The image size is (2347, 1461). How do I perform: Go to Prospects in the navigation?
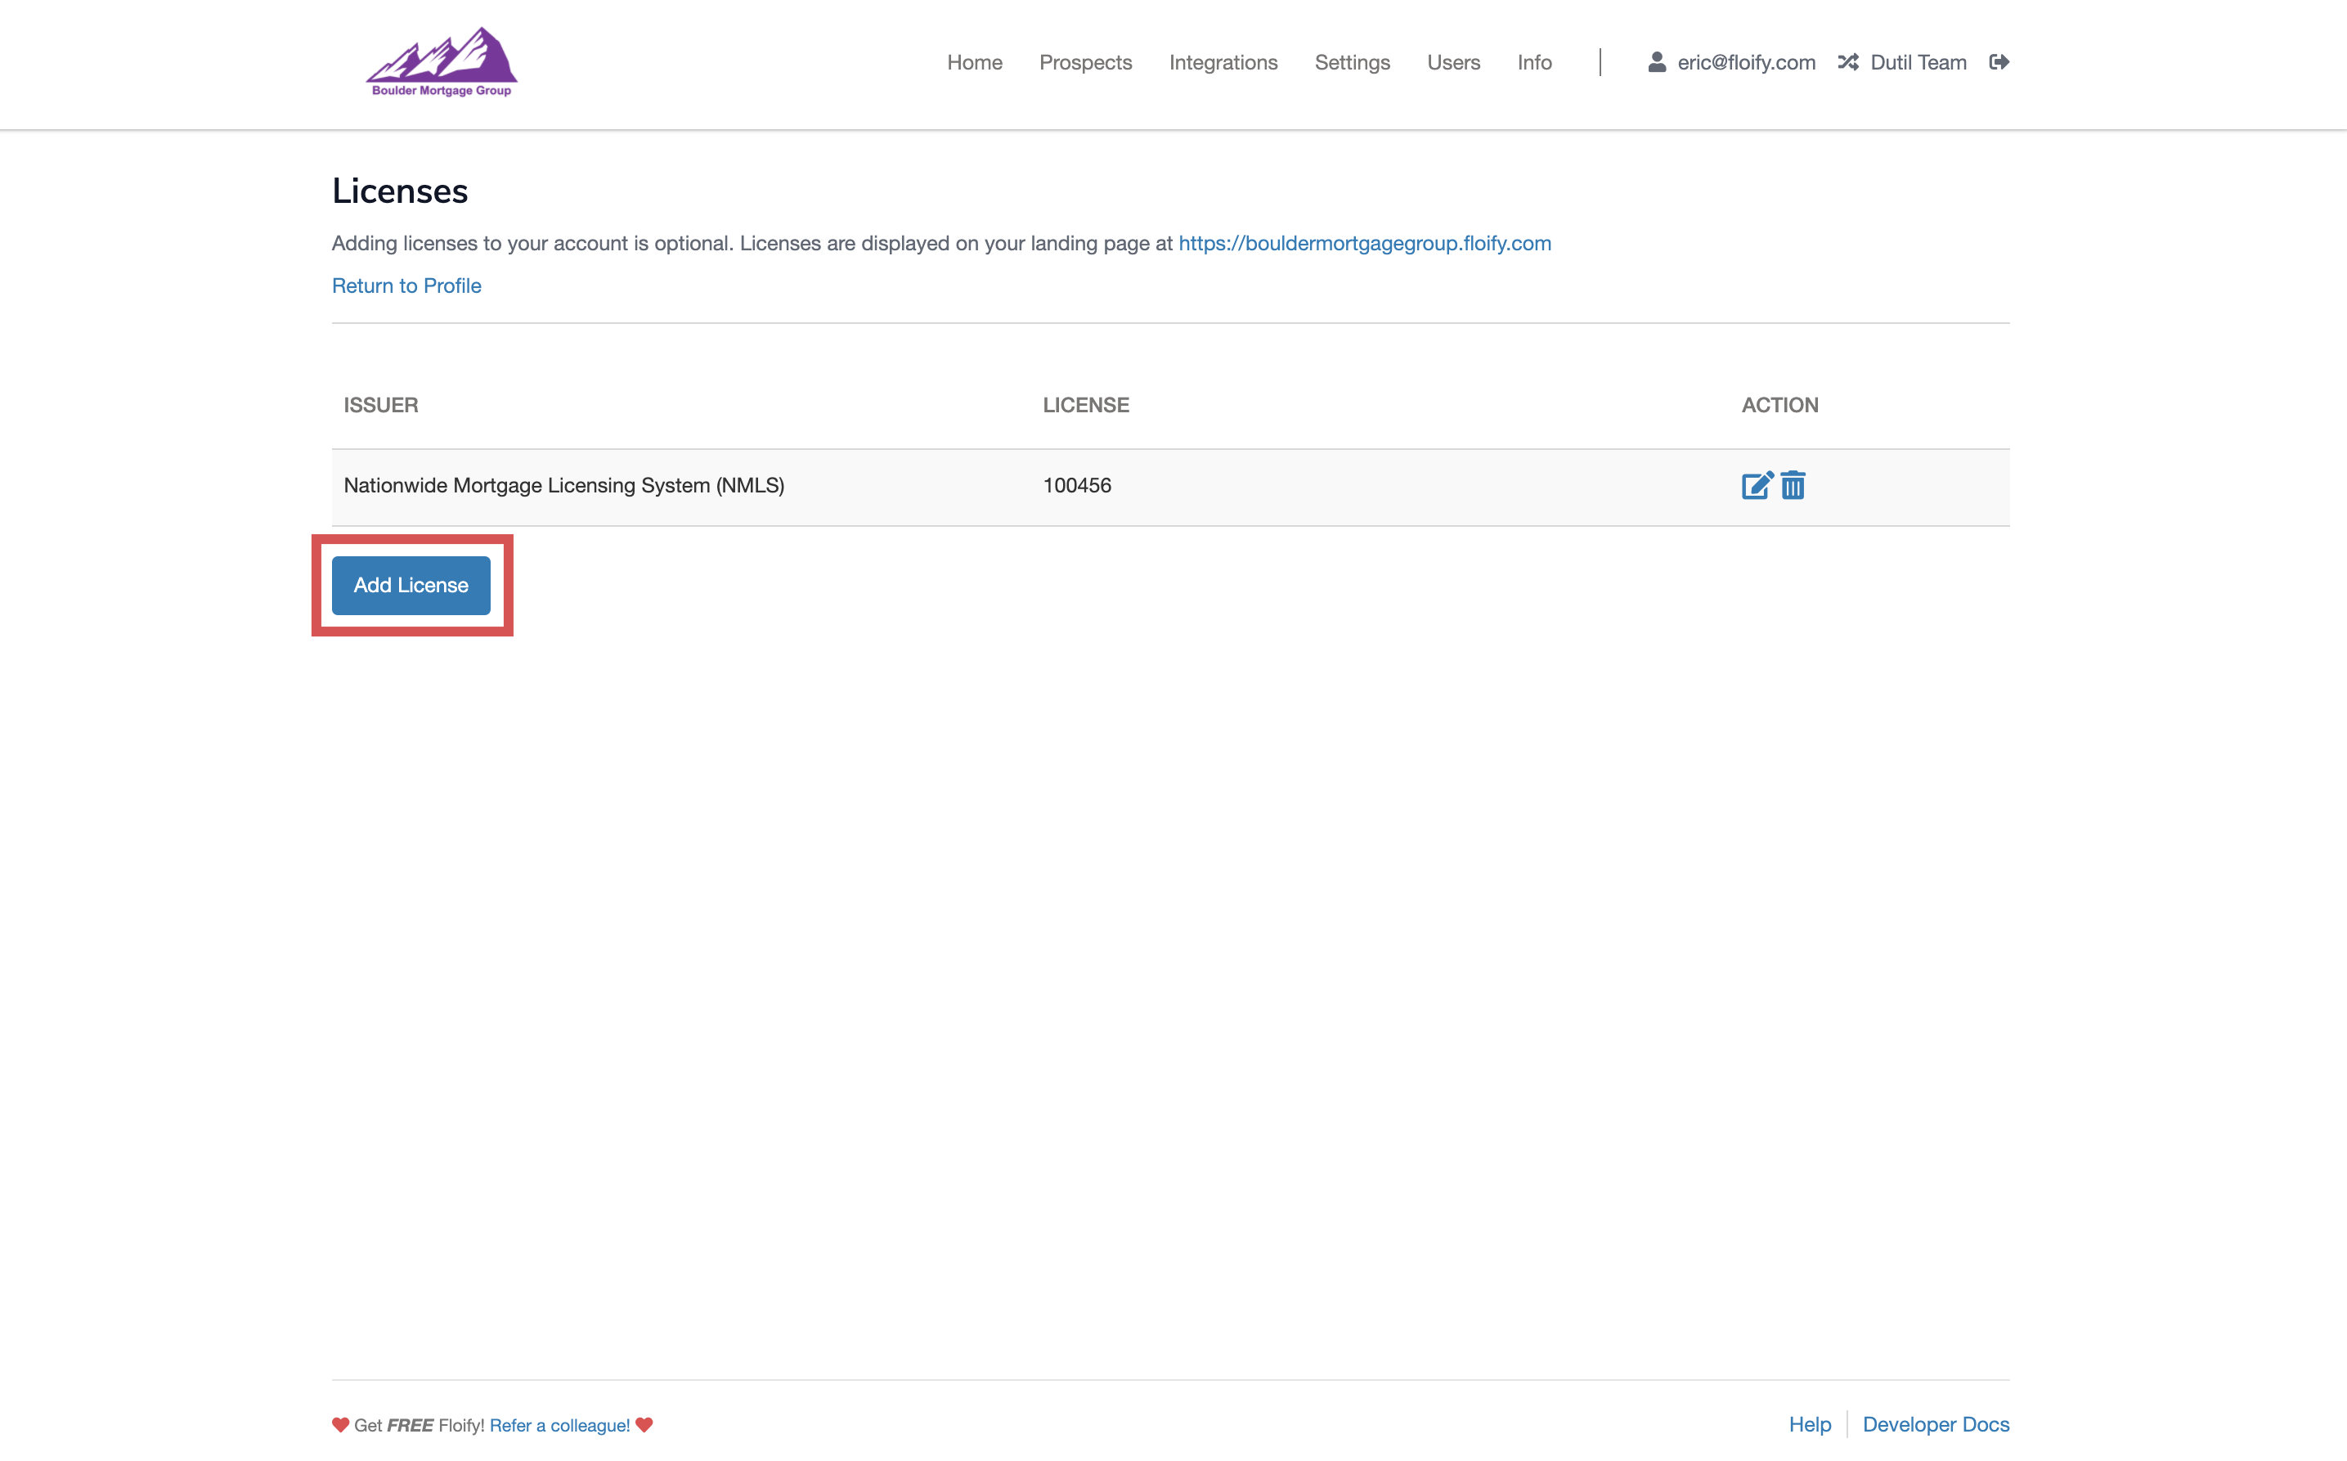[x=1086, y=62]
